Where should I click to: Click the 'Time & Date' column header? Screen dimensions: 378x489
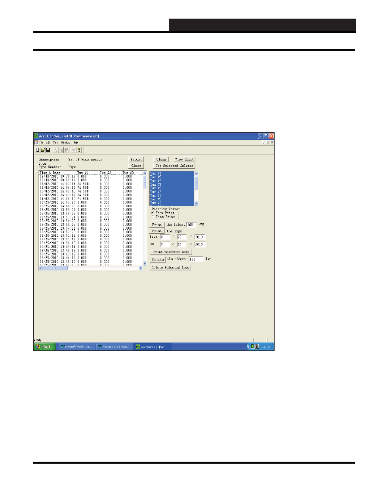click(x=50, y=173)
